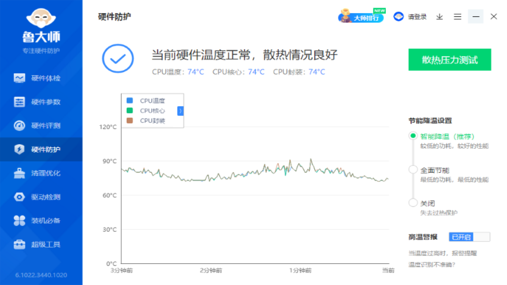Collapse the chart legend via blue chevron
The height and width of the screenshot is (285, 507).
[x=180, y=111]
